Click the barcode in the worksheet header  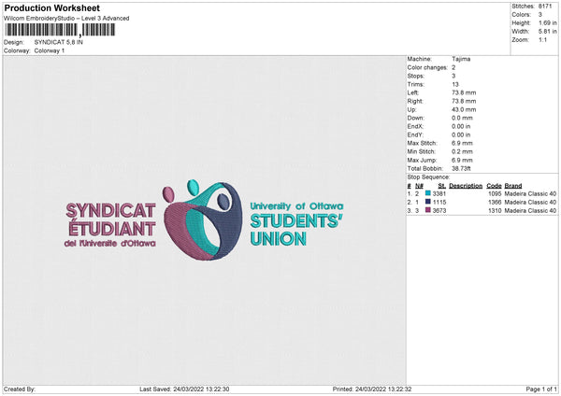[61, 30]
